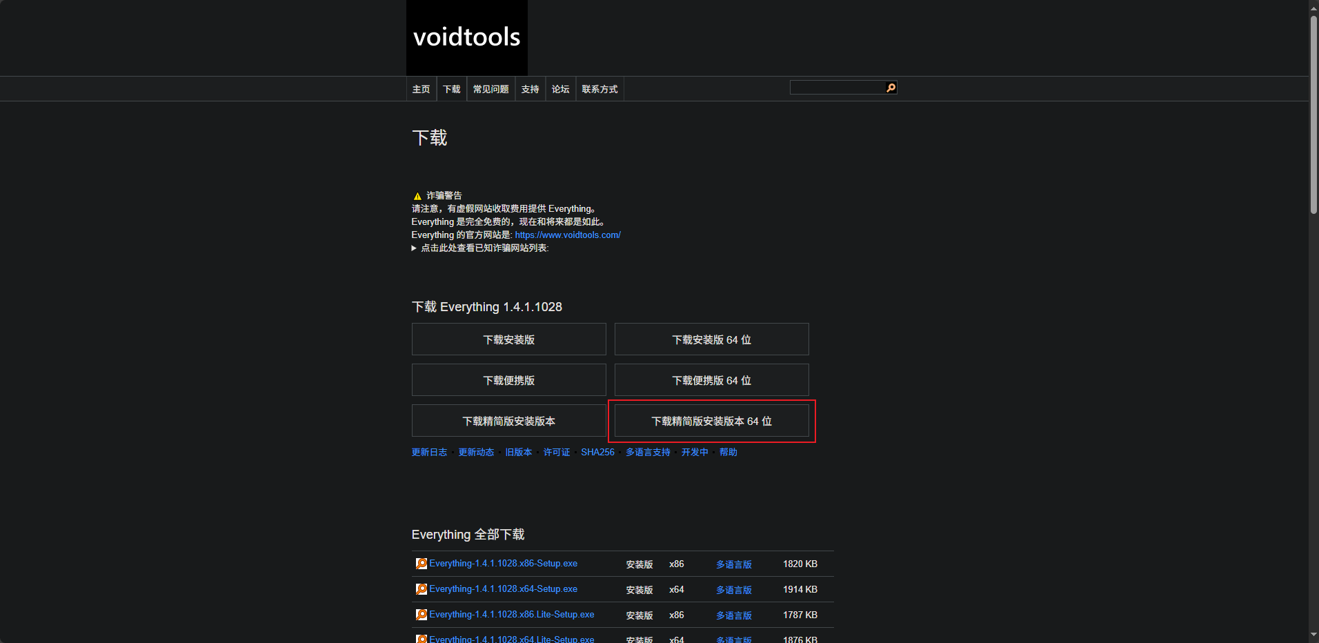Click the page's vertical scrollbar thumb

1313,114
